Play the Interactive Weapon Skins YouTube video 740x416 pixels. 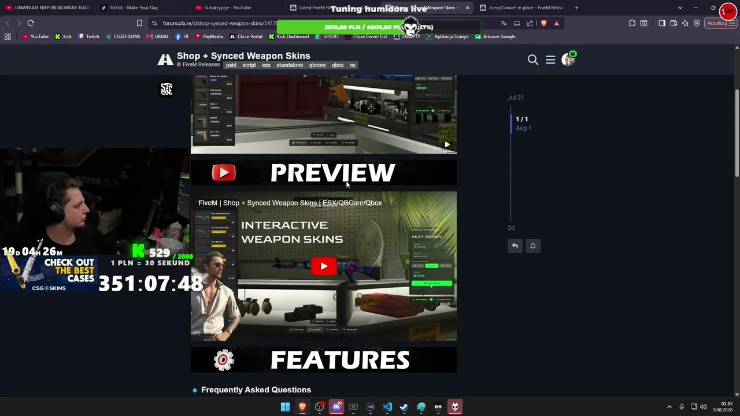[x=324, y=266]
